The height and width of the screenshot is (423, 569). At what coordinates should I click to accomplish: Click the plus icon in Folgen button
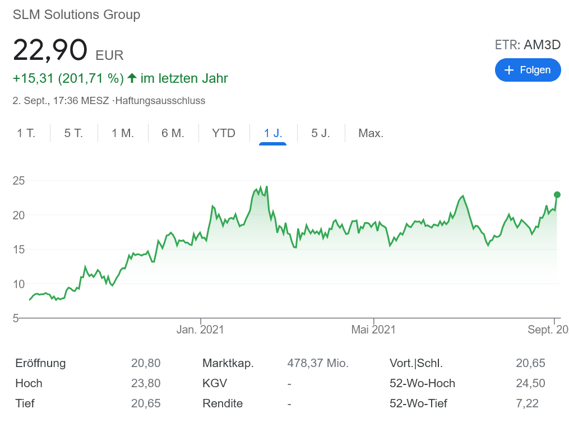[x=509, y=70]
